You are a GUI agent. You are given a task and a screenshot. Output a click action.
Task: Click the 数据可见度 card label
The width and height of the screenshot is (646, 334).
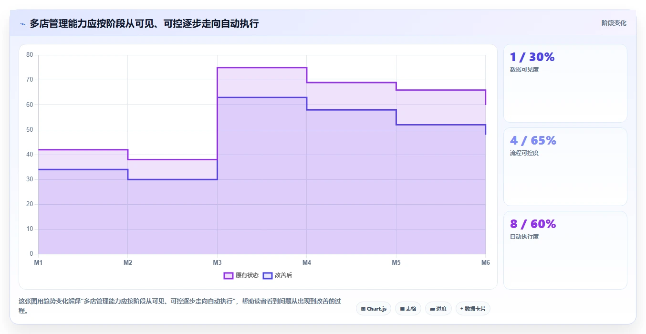click(524, 70)
